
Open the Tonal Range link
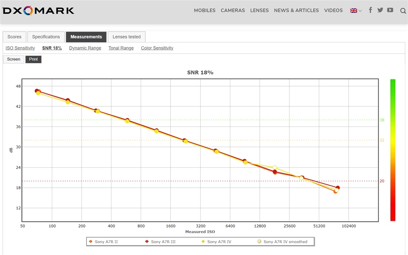click(121, 48)
